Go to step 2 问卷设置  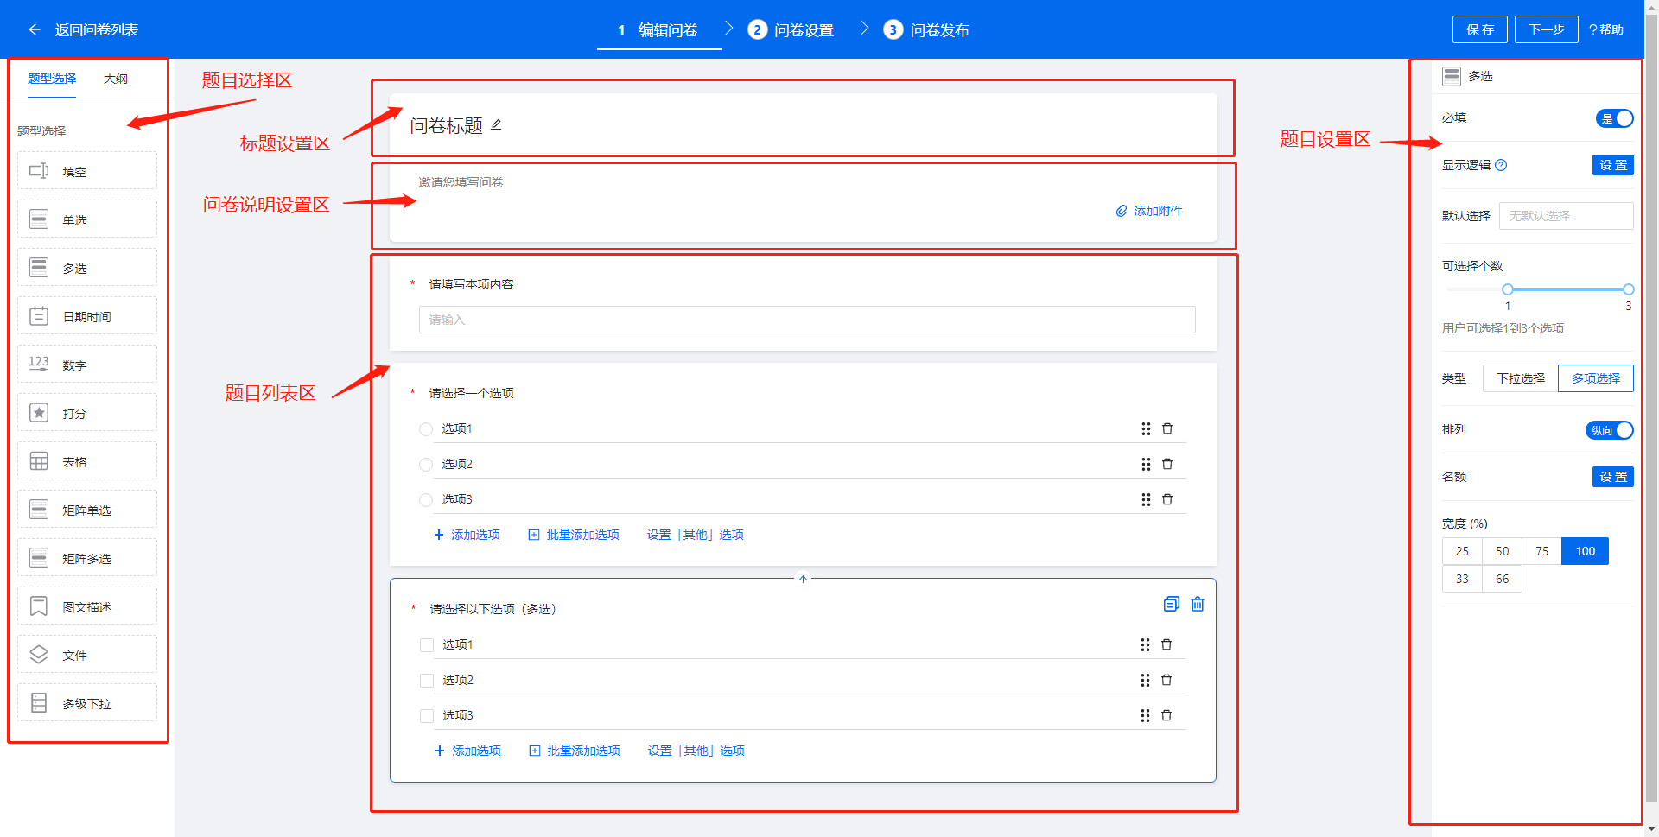pyautogui.click(x=791, y=29)
